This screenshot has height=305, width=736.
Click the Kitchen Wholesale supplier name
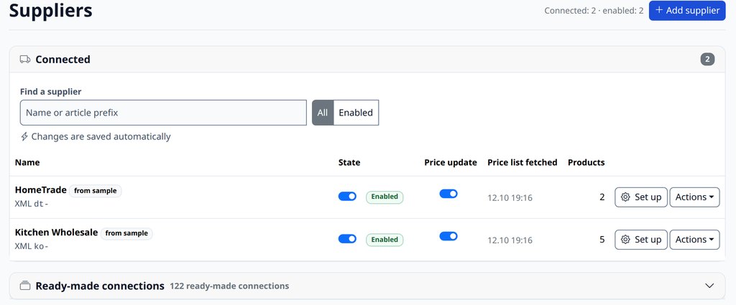point(56,233)
